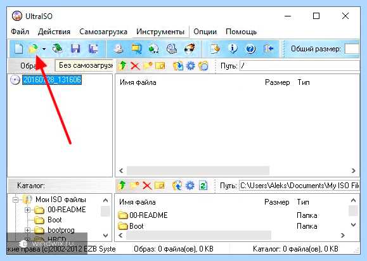367x261 pixels.
Task: Click the red Delete X in the Каталог toolbar
Action: point(147,186)
